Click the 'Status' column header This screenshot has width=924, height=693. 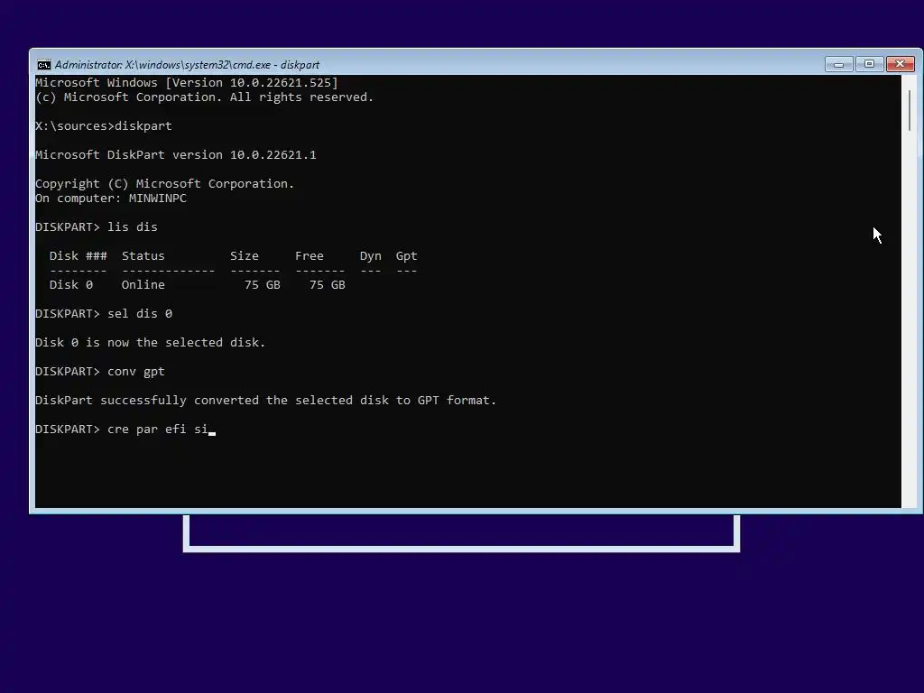143,256
